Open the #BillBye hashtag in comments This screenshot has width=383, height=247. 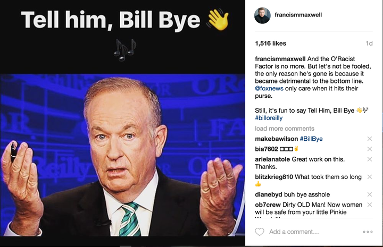coord(311,139)
